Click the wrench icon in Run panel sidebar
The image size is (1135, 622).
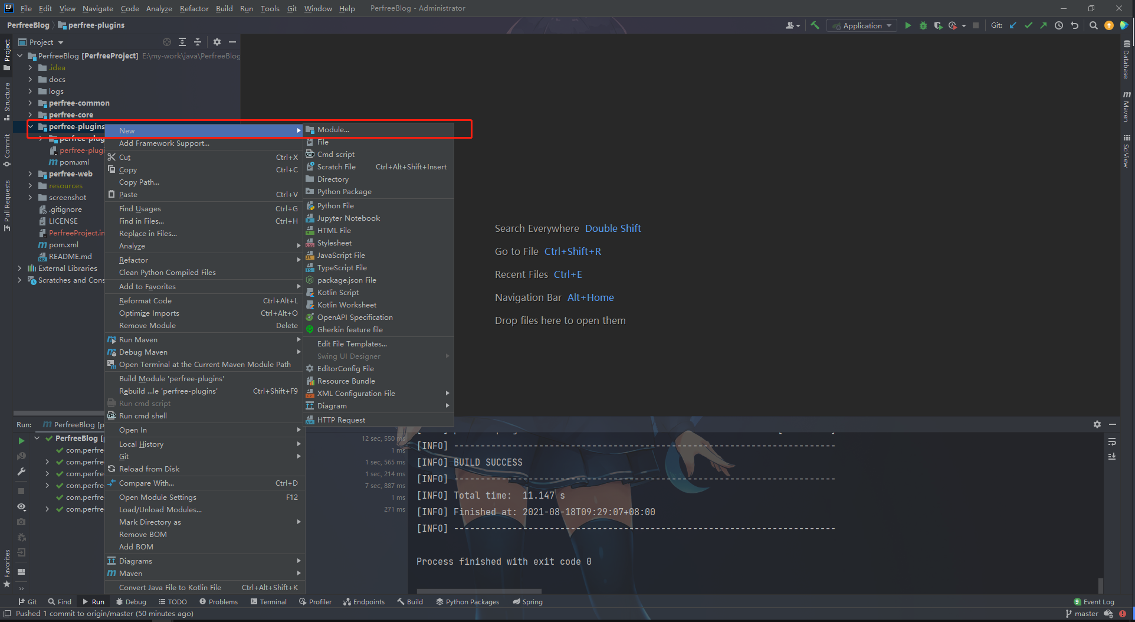(21, 472)
